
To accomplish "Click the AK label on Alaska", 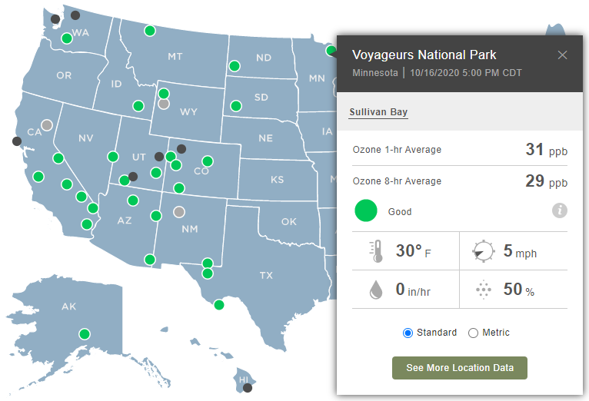I will (68, 307).
